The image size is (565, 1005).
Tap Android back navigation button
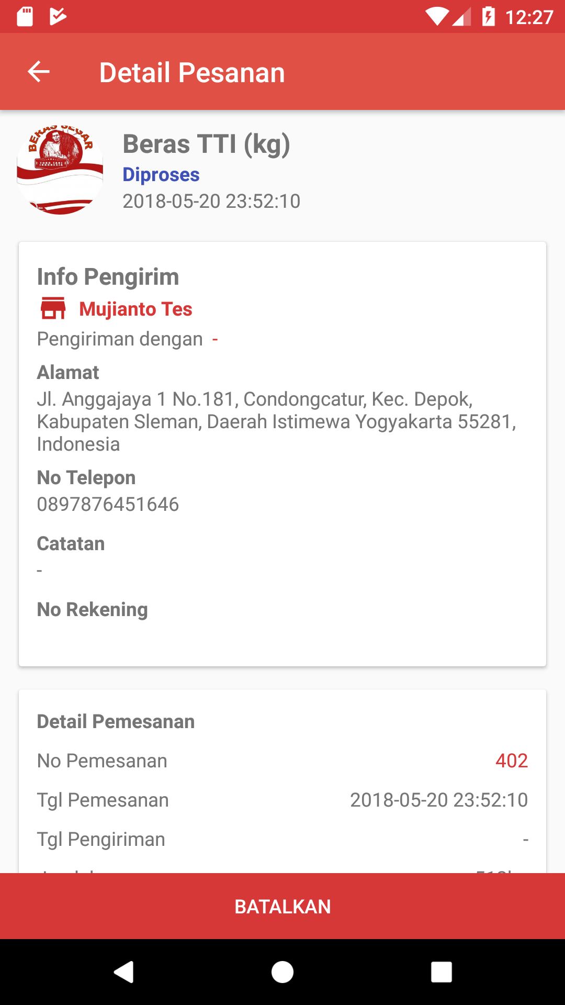124,972
